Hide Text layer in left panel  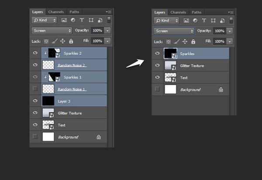coord(35,125)
